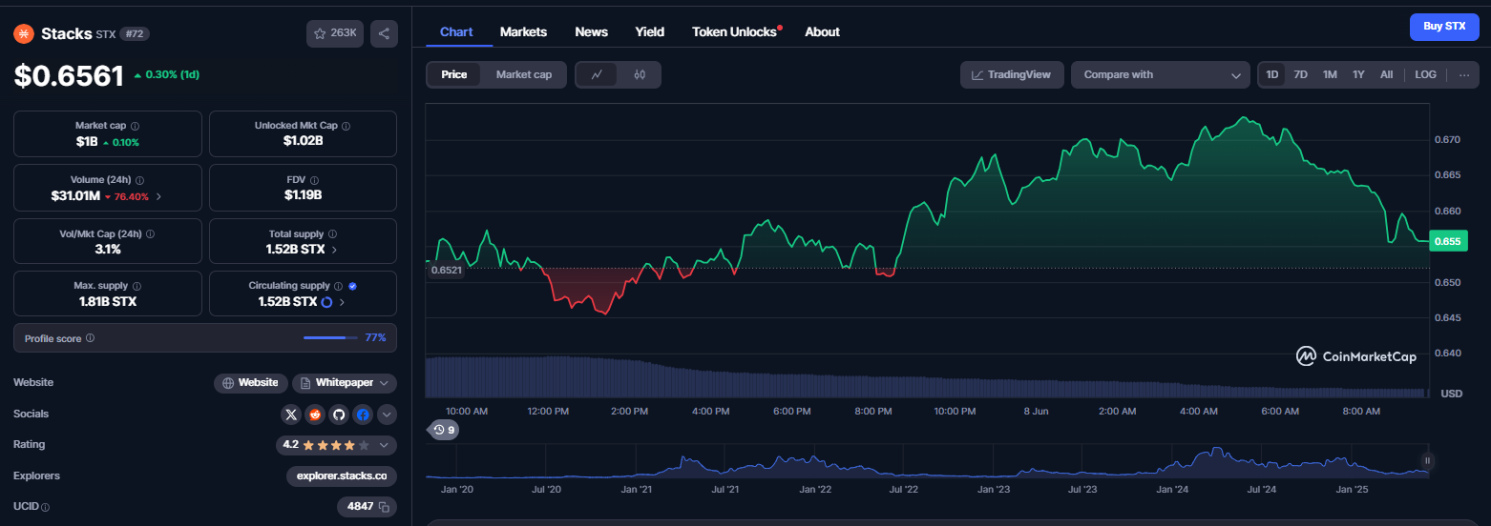
Task: Click the volume bars area on chart
Action: [927, 376]
